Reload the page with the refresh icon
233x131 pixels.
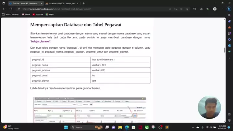pos(11,9)
